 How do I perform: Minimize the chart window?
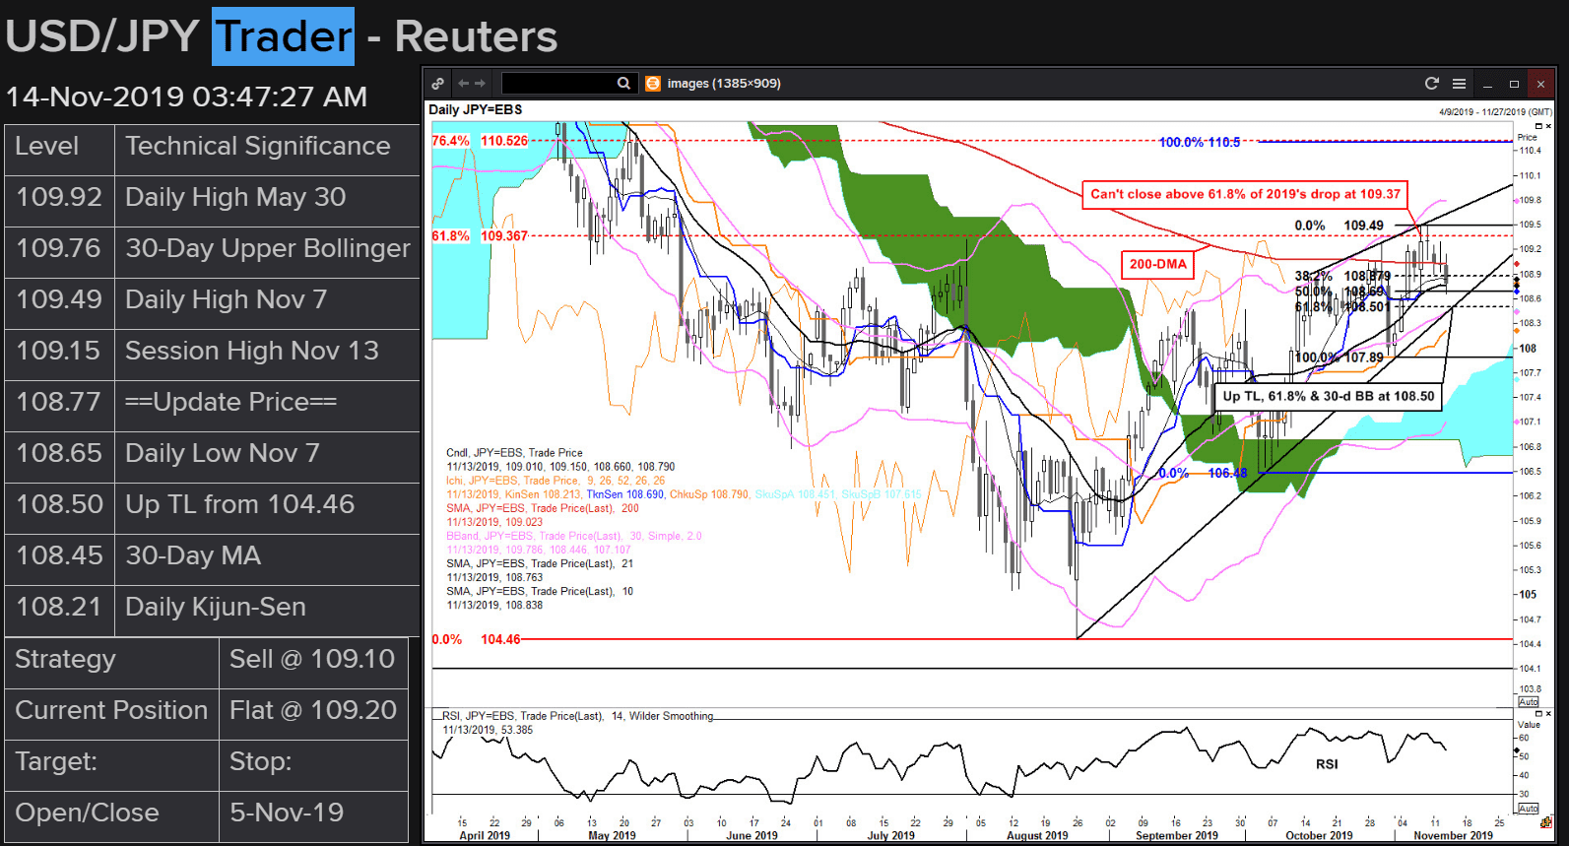(x=1487, y=85)
